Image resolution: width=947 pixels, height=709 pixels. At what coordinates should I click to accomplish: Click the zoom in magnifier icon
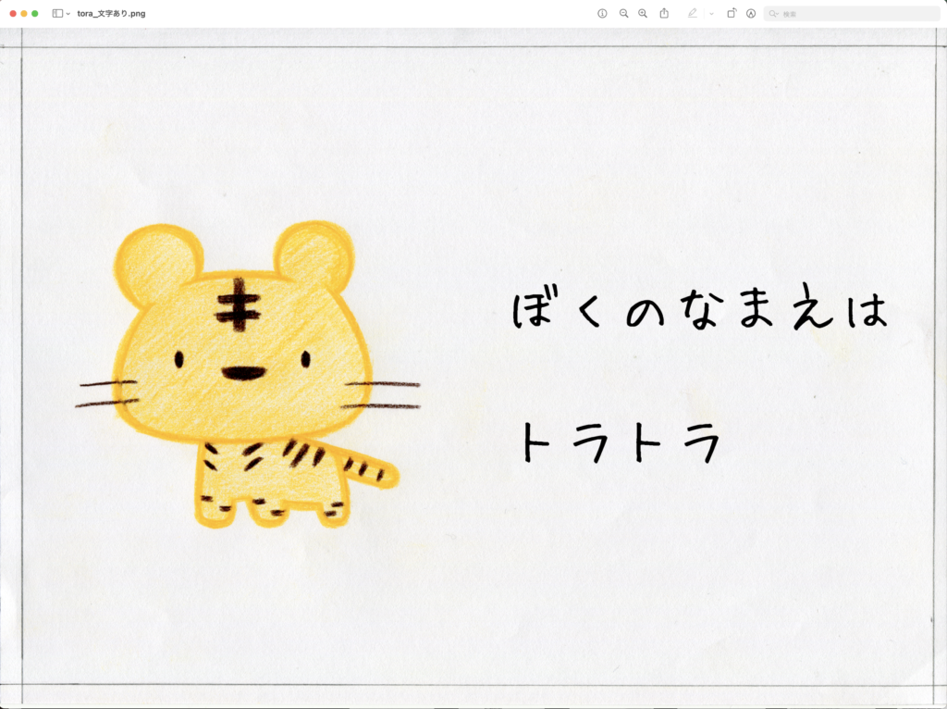643,14
